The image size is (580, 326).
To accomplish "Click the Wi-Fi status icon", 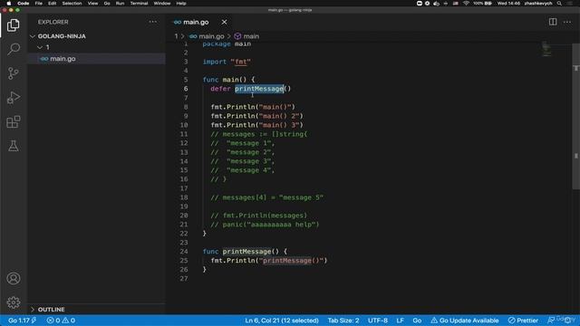I will point(466,4).
